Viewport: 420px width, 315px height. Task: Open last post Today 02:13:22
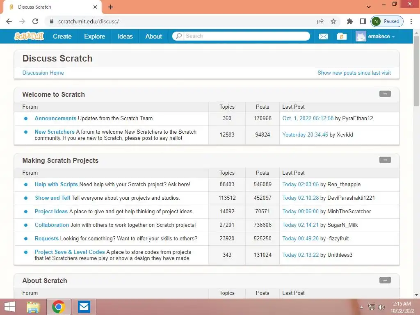coord(301,255)
